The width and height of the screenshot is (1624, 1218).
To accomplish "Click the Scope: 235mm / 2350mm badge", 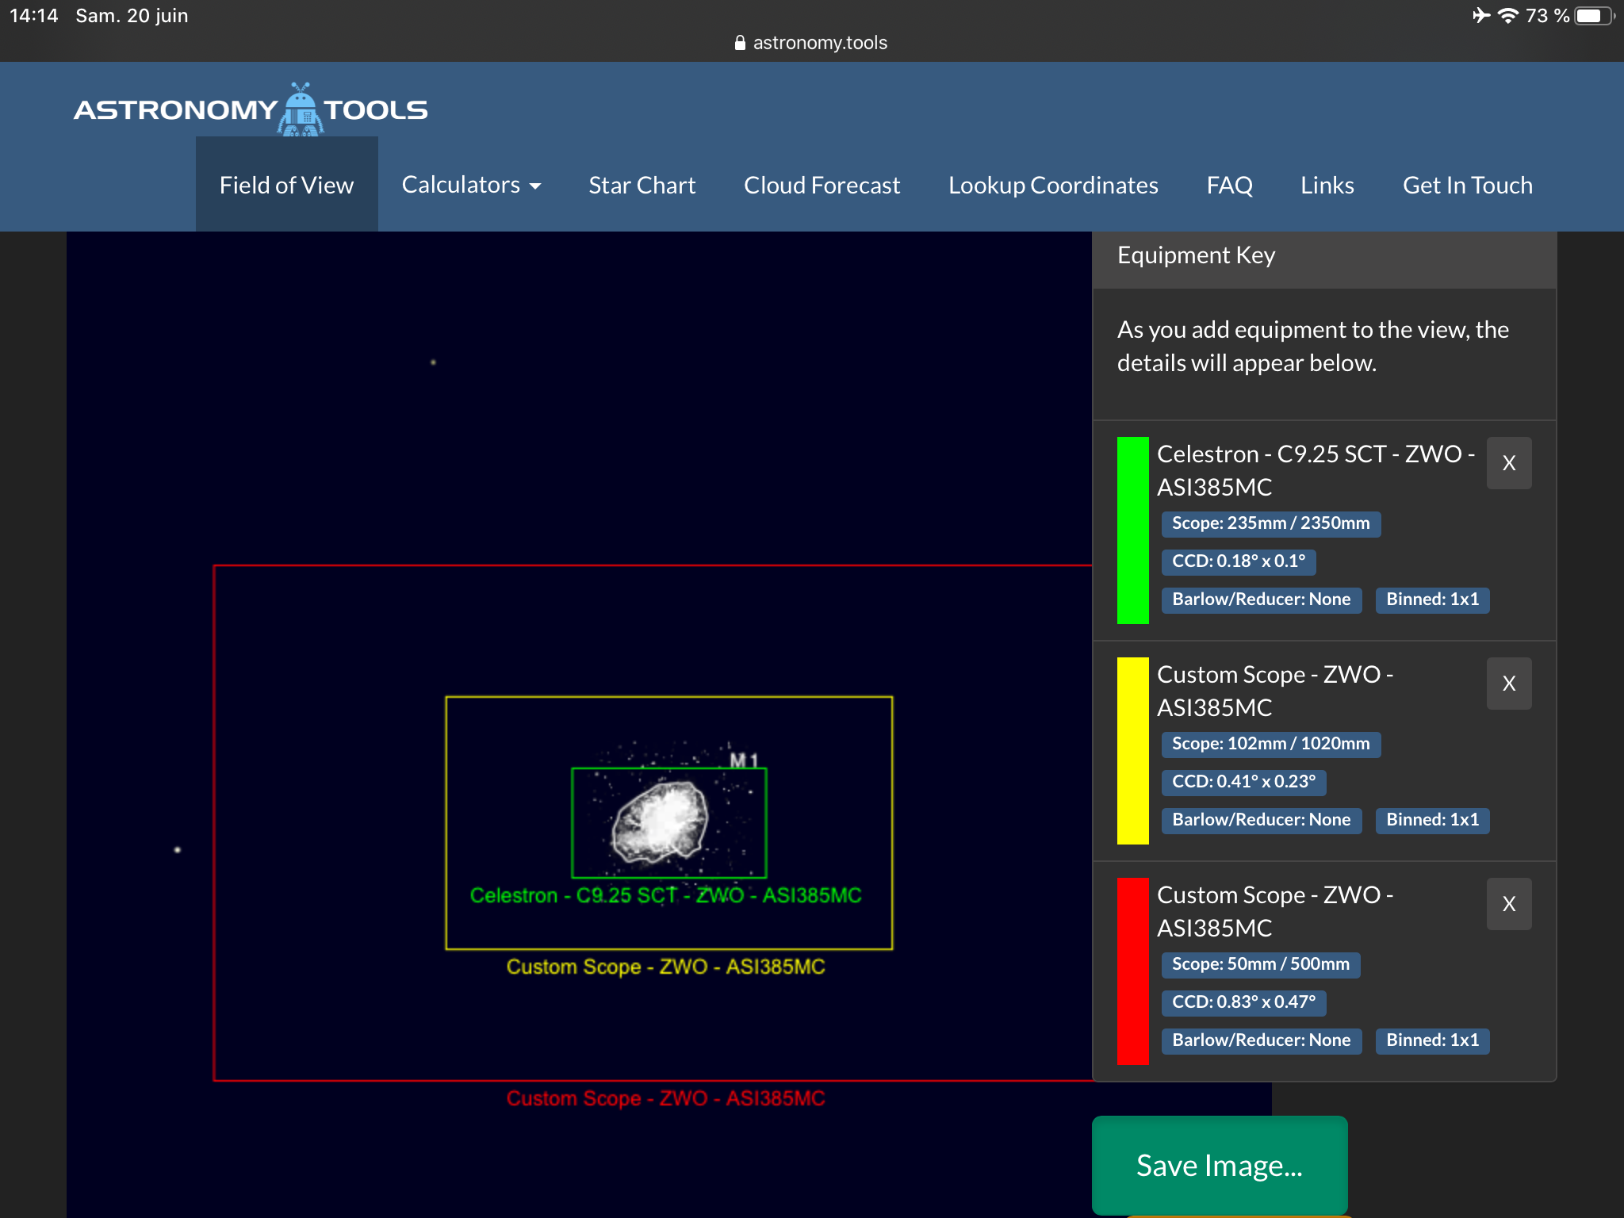I will (x=1271, y=523).
